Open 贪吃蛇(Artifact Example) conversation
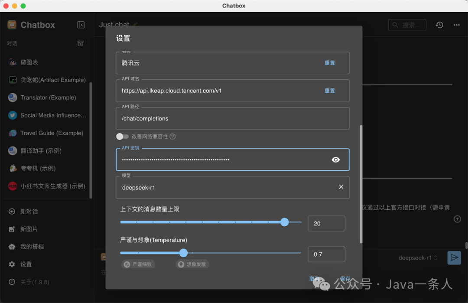This screenshot has height=303, width=468. (48, 80)
